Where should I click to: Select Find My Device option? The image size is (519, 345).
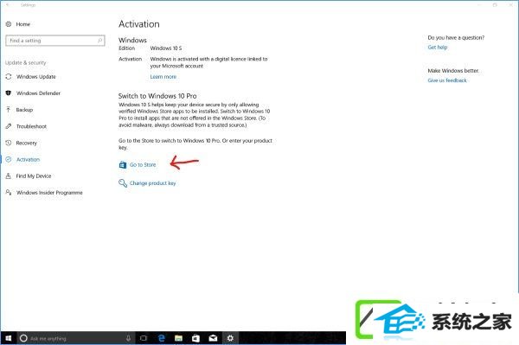point(34,176)
